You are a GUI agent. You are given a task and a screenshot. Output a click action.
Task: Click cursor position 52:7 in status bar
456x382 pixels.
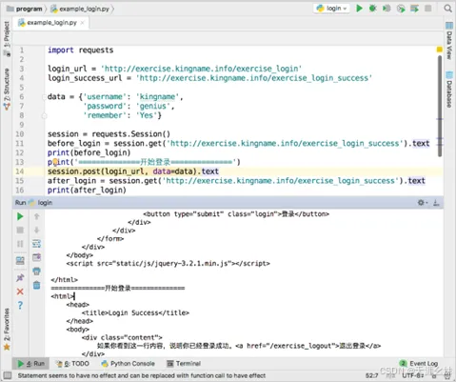pyautogui.click(x=371, y=375)
